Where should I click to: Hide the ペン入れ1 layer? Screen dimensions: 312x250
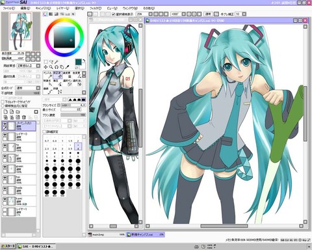pyautogui.click(x=5, y=124)
